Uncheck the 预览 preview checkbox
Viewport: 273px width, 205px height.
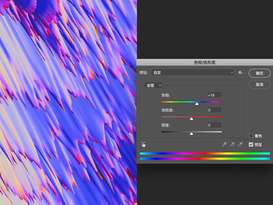click(251, 144)
